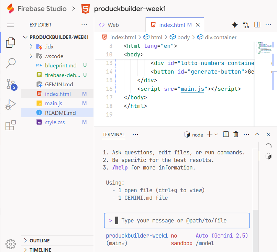Click the terminal scrollbar thumb

(255, 231)
